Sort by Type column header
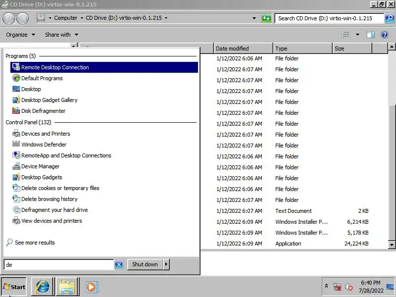The height and width of the screenshot is (297, 396). point(302,49)
